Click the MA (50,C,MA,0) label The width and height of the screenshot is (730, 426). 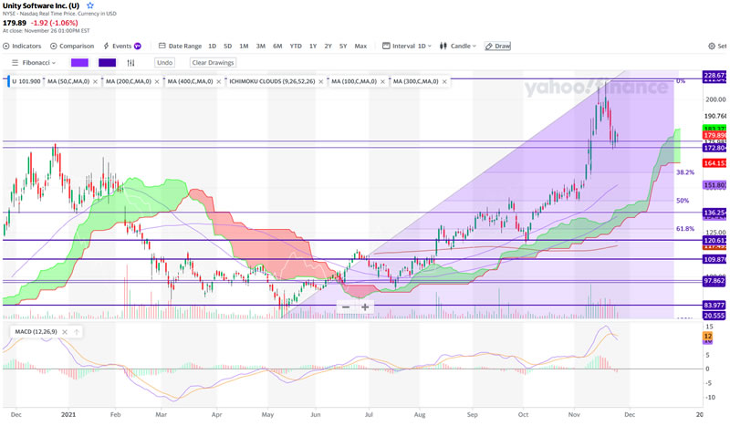(68, 81)
